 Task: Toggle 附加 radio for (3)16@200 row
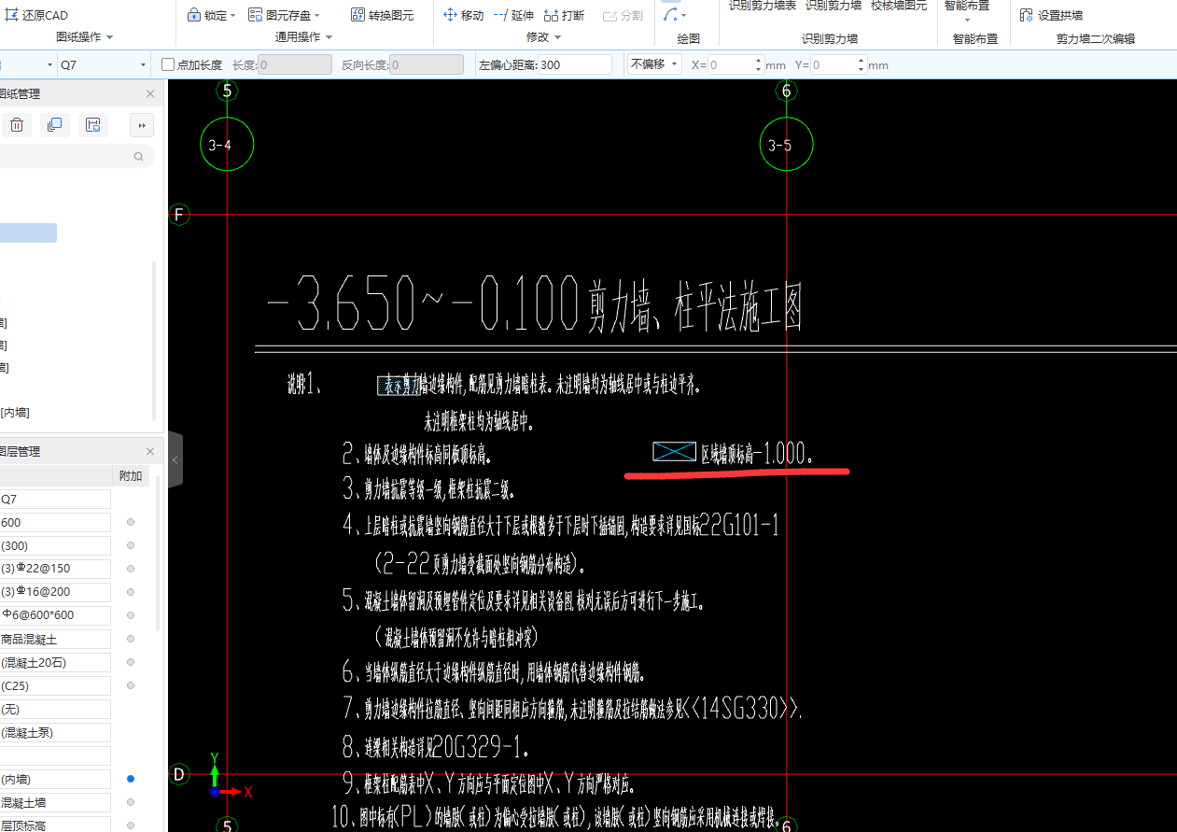pos(131,592)
